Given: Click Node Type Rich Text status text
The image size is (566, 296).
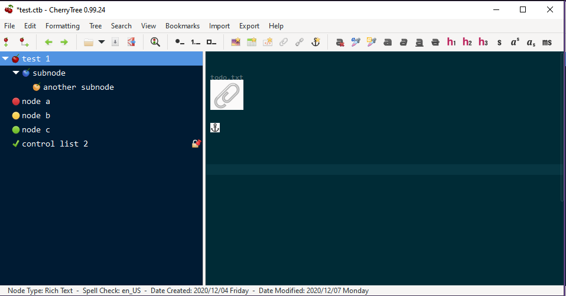Looking at the screenshot, I should pyautogui.click(x=40, y=291).
